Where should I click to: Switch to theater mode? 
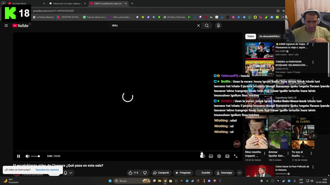(227, 156)
